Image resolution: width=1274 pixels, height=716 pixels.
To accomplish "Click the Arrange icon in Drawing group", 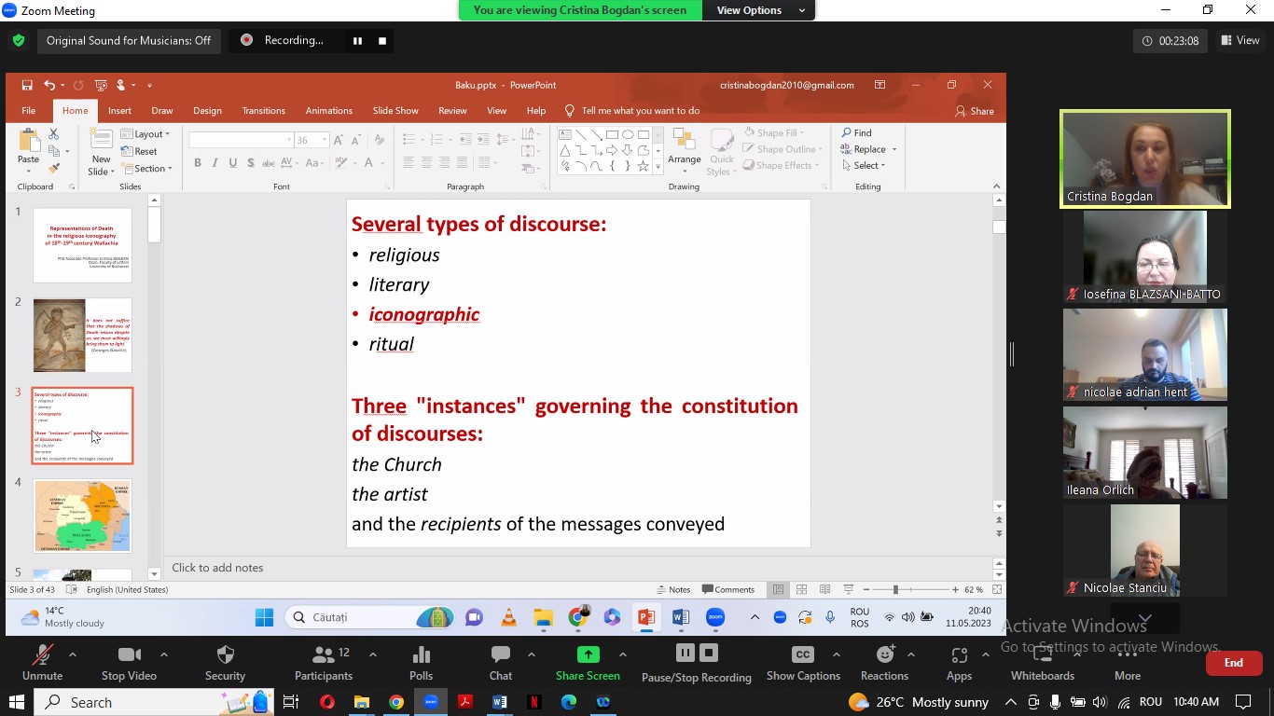I will [684, 140].
